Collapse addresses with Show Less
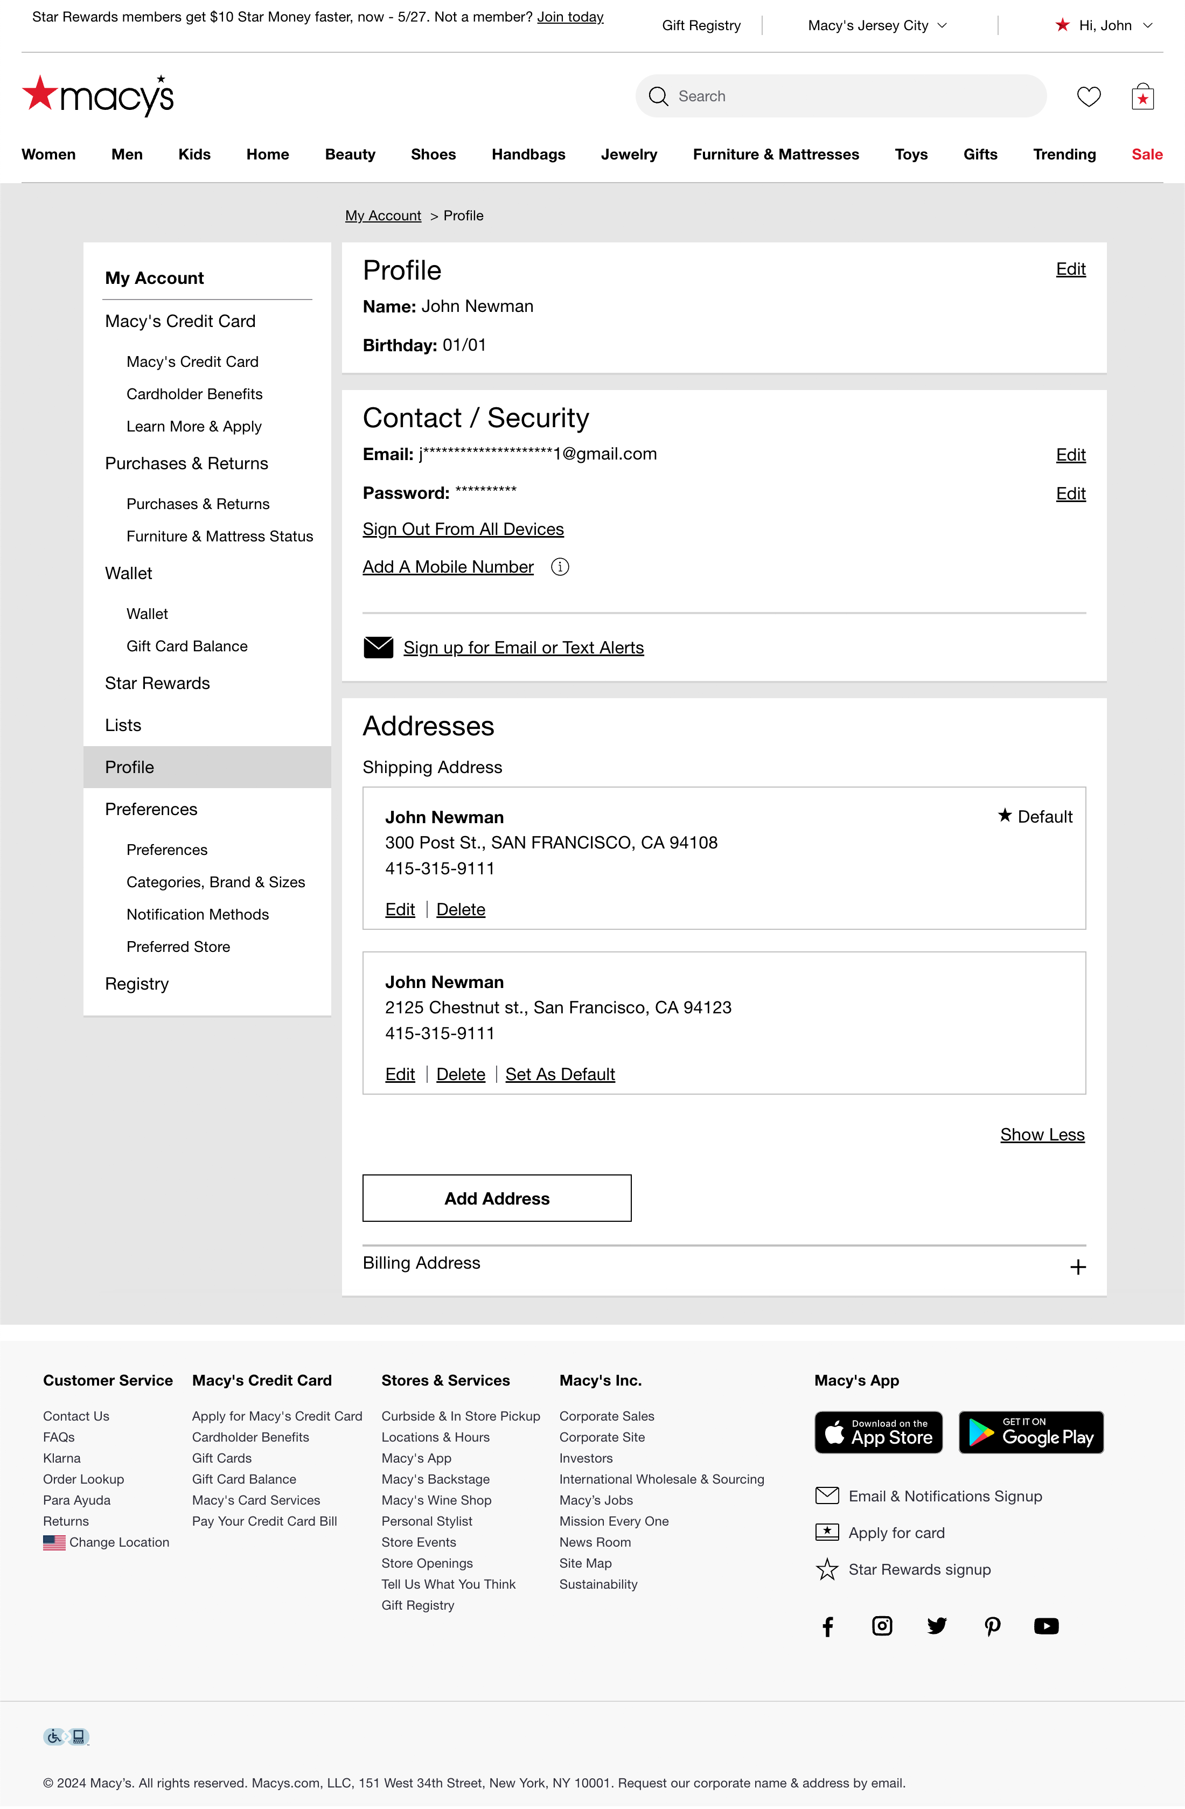 click(1041, 1135)
